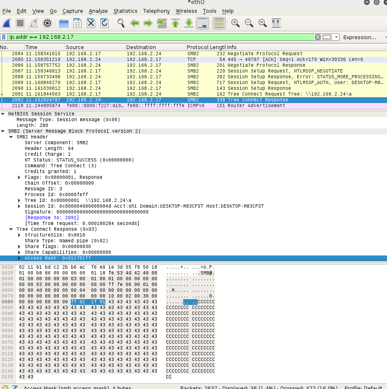Toggle packet list colorization

(219, 23)
